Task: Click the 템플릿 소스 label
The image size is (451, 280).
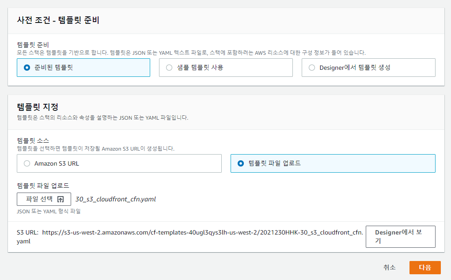Action: pyautogui.click(x=33, y=140)
